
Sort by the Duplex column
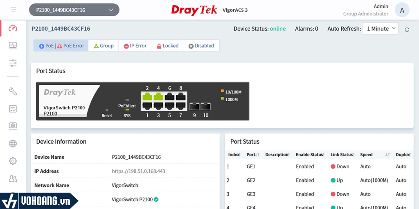click(x=404, y=155)
